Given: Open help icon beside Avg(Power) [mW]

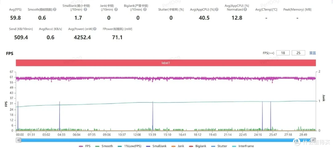Looking at the screenshot, I should pos(95,29).
